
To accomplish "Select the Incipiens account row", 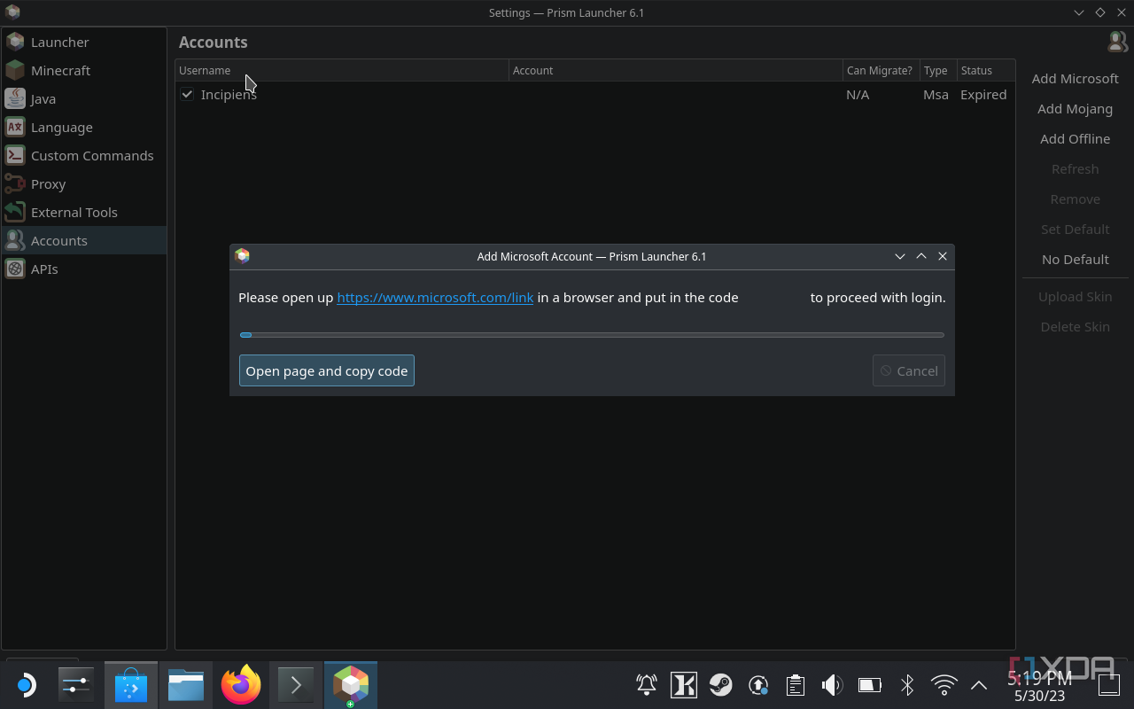I will coord(594,94).
